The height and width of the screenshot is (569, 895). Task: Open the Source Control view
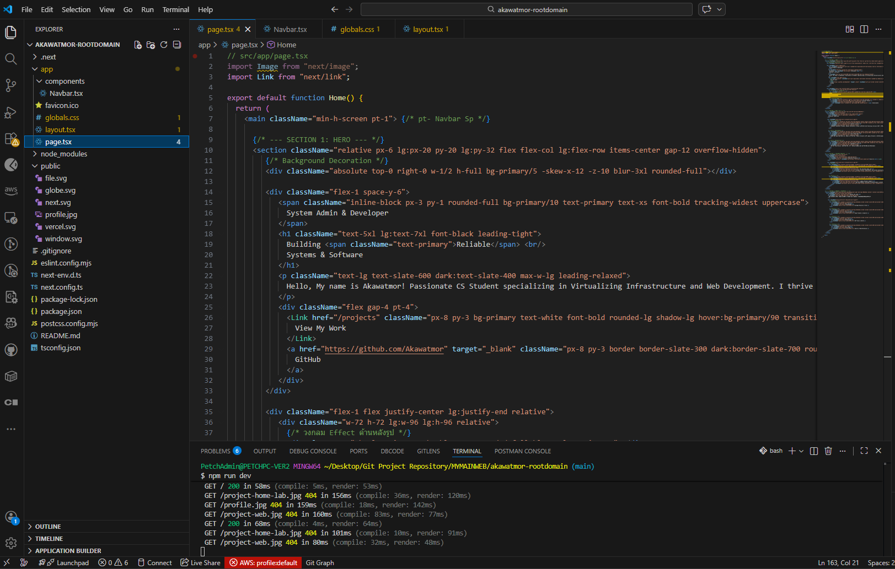tap(10, 85)
